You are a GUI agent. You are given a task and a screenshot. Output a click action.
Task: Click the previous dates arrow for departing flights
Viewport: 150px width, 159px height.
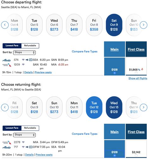point(5,25)
